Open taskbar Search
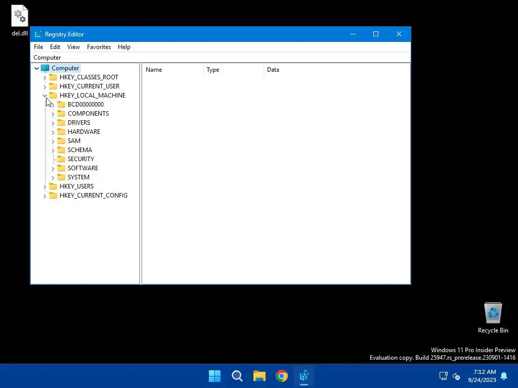The height and width of the screenshot is (388, 518). 237,376
